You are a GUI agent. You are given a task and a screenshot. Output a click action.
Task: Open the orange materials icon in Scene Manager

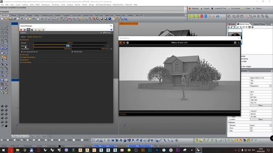coord(21,30)
